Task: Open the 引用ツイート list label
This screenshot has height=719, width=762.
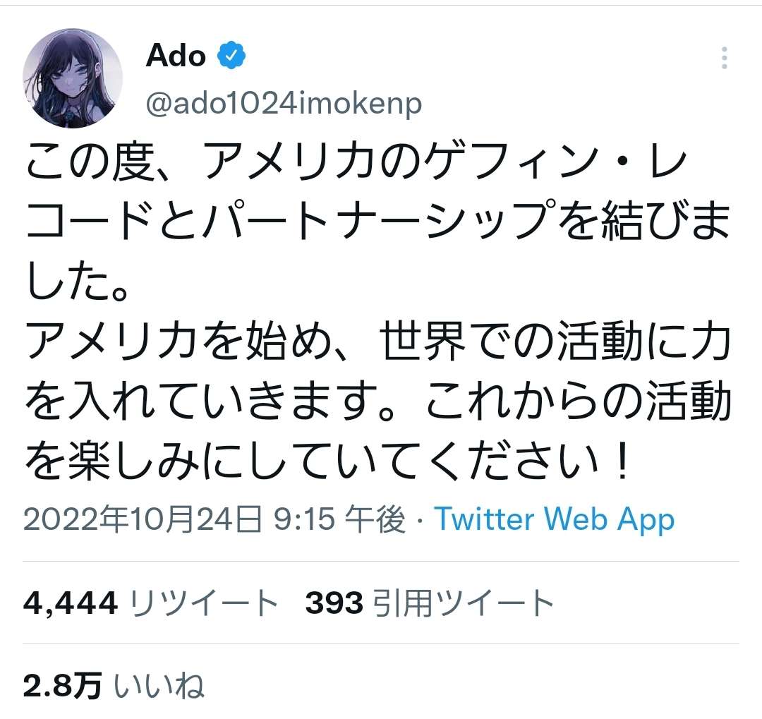Action: tap(464, 603)
